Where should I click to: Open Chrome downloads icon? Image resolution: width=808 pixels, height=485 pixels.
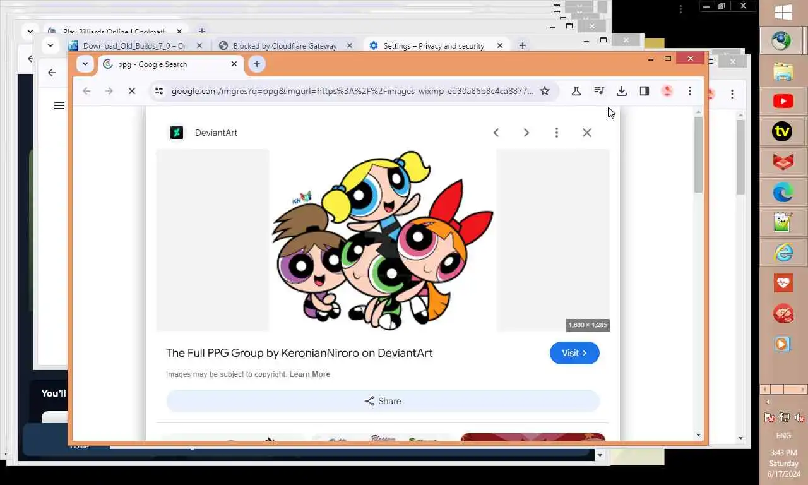[621, 91]
